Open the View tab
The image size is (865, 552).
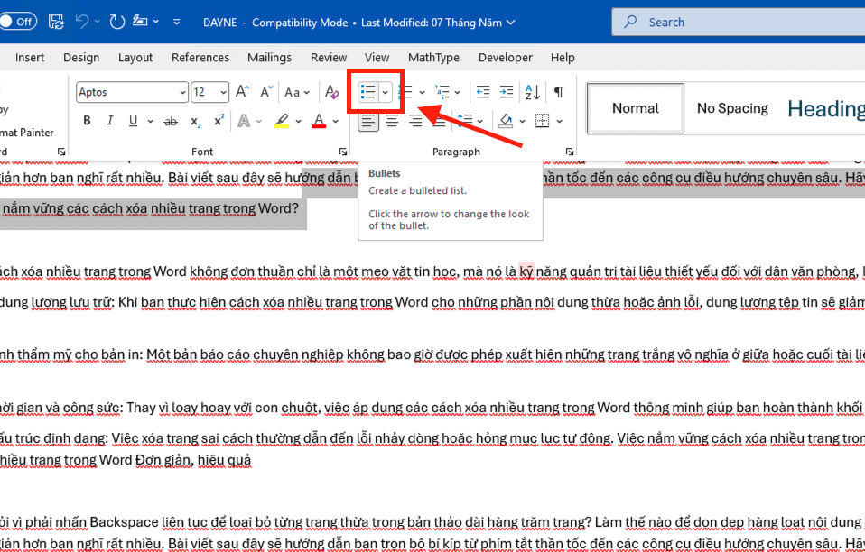pos(377,58)
